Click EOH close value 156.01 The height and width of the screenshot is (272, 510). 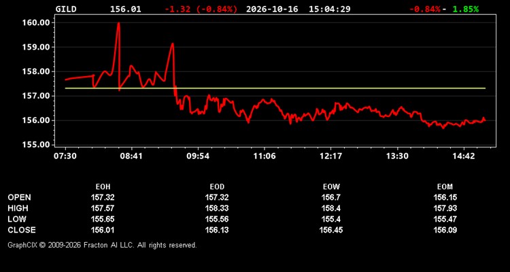(103, 230)
